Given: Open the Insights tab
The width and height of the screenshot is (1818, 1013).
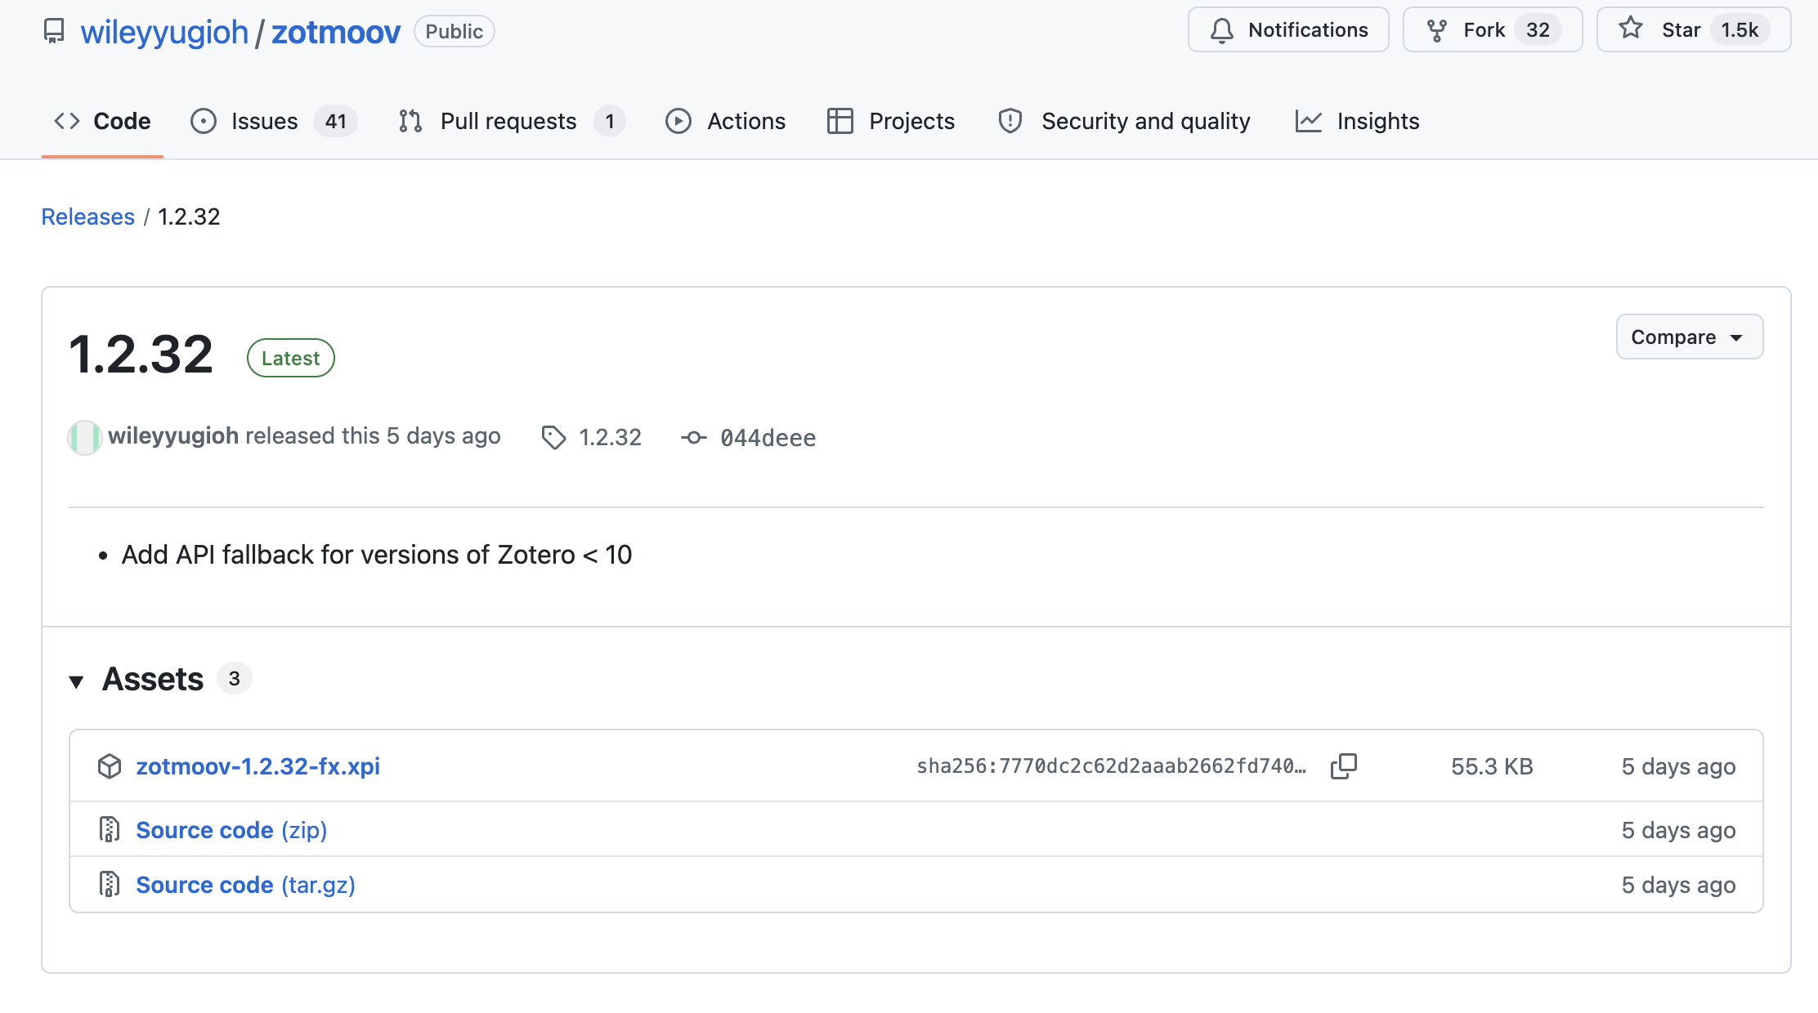Looking at the screenshot, I should coord(1358,121).
